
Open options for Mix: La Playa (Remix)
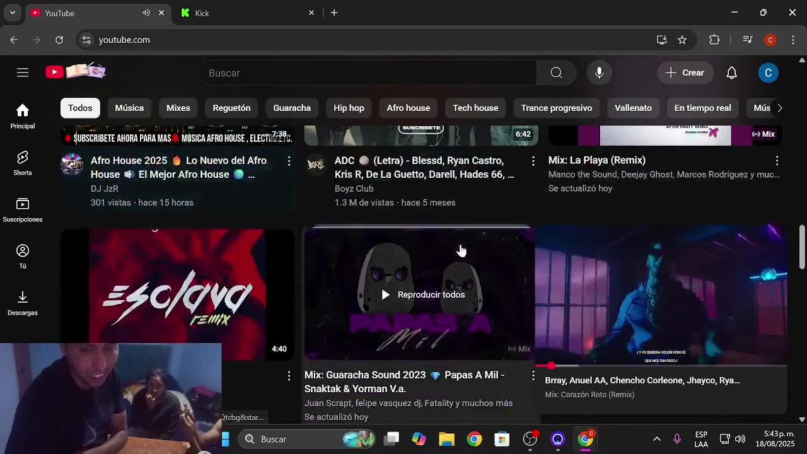click(x=777, y=161)
